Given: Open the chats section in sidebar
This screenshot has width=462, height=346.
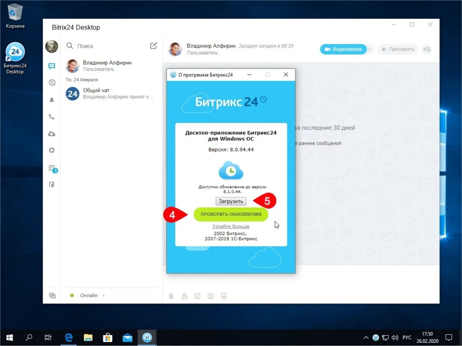Looking at the screenshot, I should [51, 66].
